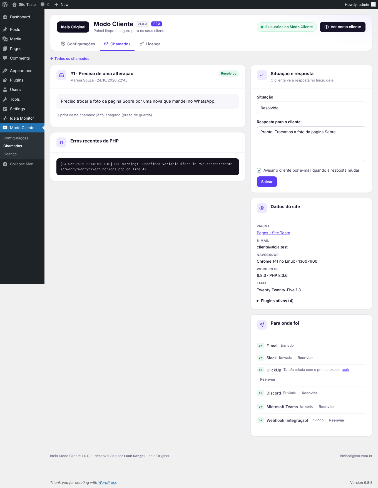Click the Collapse Menu arrow icon
This screenshot has height=488, width=378.
[5, 164]
